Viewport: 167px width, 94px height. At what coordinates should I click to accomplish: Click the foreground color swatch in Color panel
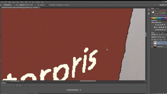point(152,11)
